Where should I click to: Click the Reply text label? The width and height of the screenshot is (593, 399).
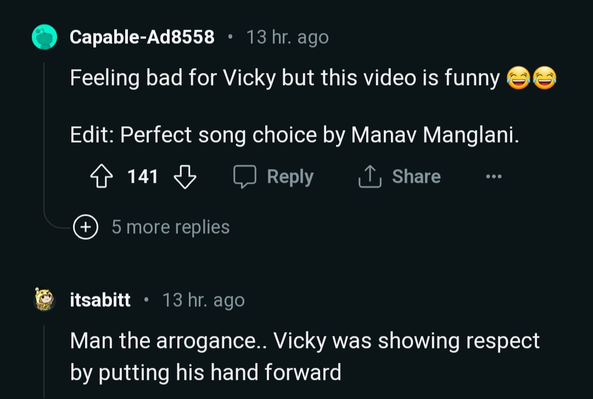coord(290,177)
